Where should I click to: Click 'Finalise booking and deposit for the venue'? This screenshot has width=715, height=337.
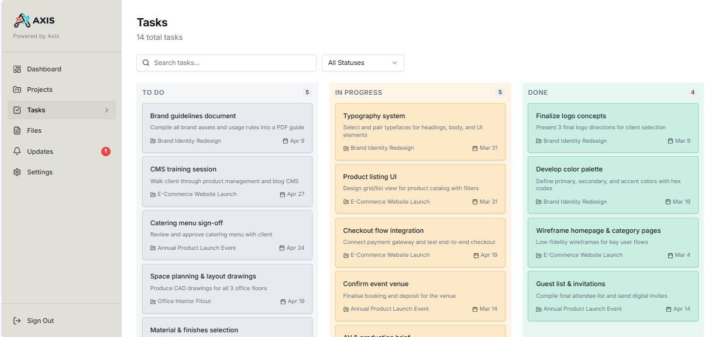coord(400,296)
